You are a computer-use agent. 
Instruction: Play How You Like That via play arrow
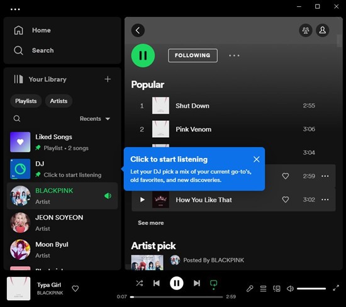pos(142,199)
